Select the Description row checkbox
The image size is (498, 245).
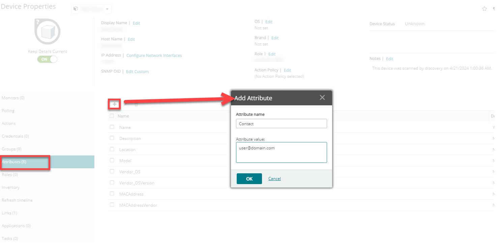pyautogui.click(x=112, y=138)
